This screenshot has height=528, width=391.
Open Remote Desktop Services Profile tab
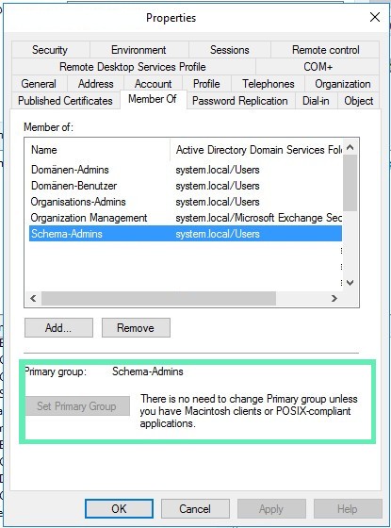pos(133,67)
